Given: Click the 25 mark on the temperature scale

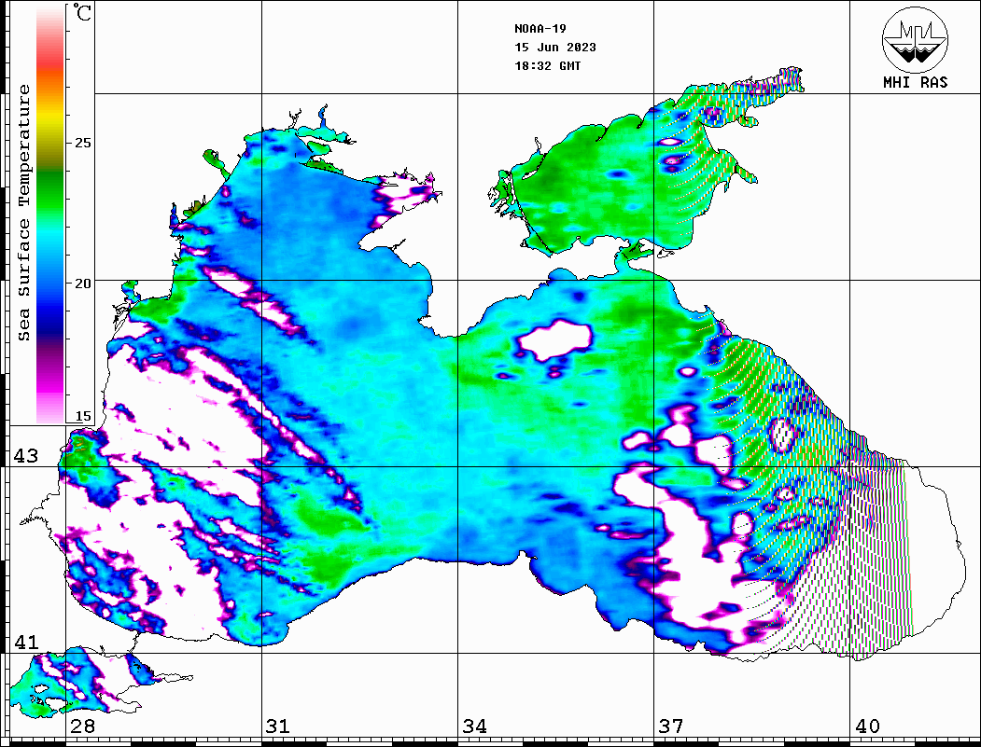Looking at the screenshot, I should click(x=84, y=143).
